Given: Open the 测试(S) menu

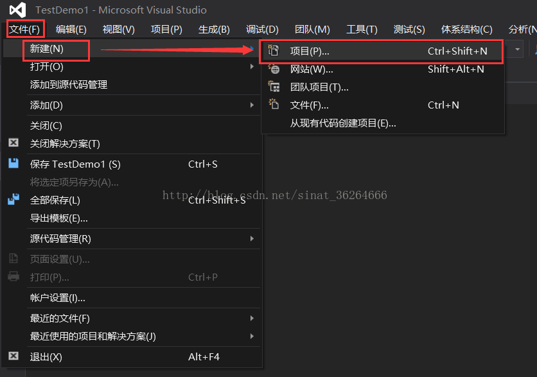Looking at the screenshot, I should tap(409, 30).
